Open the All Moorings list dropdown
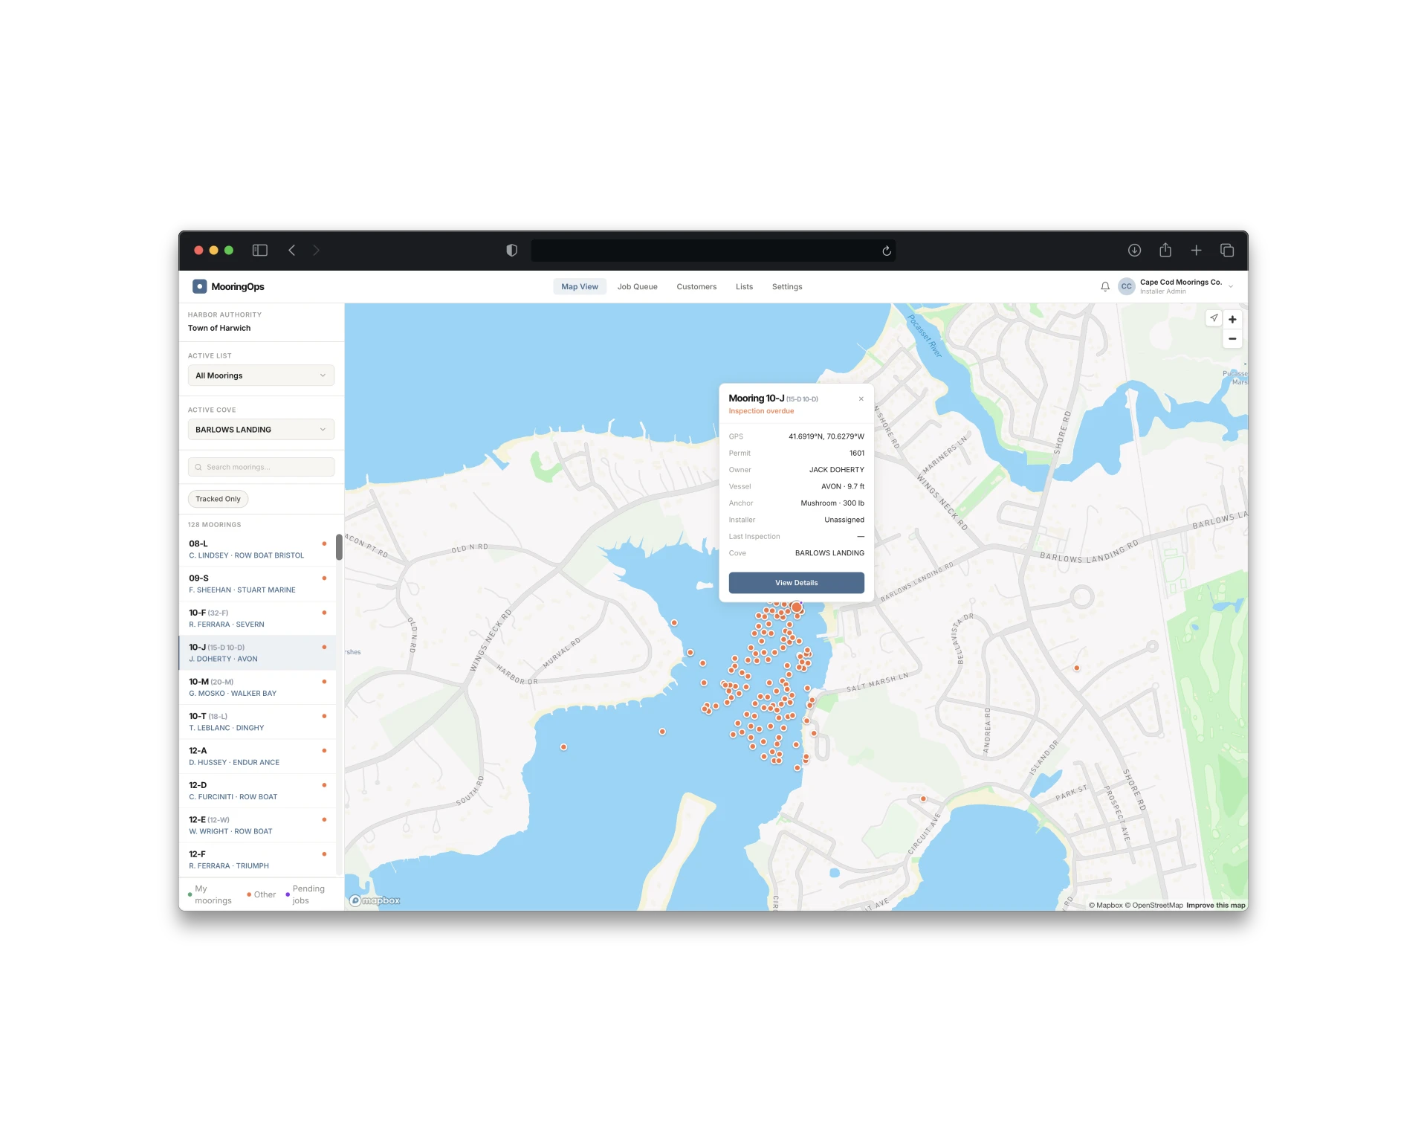This screenshot has height=1142, width=1427. (x=261, y=375)
